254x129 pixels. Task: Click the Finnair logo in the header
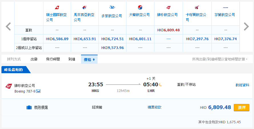pos(225,7)
